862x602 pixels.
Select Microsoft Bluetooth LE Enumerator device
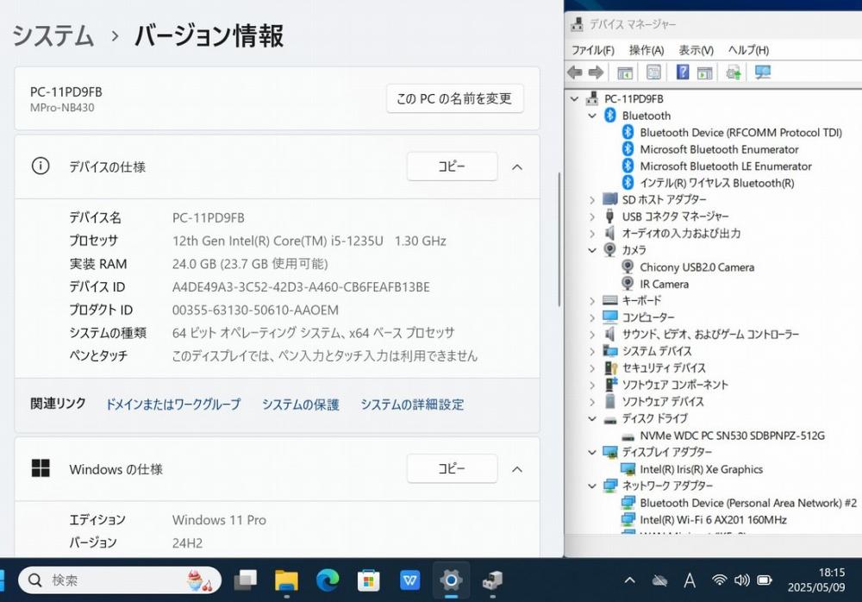click(726, 166)
